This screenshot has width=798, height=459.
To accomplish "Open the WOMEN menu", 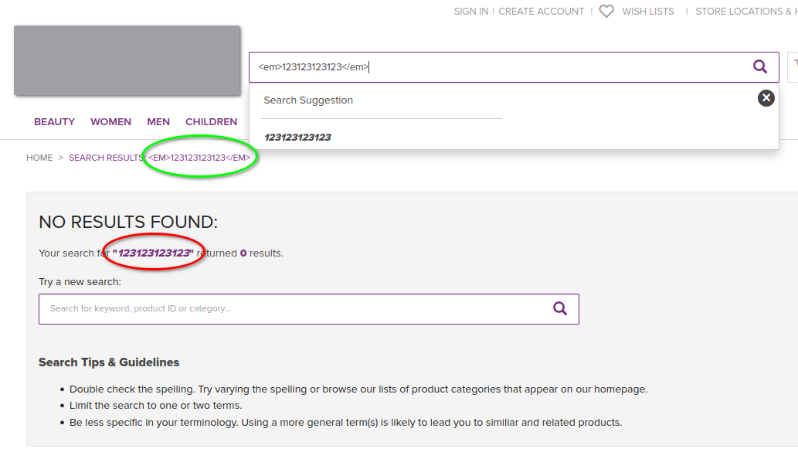I will tap(110, 122).
